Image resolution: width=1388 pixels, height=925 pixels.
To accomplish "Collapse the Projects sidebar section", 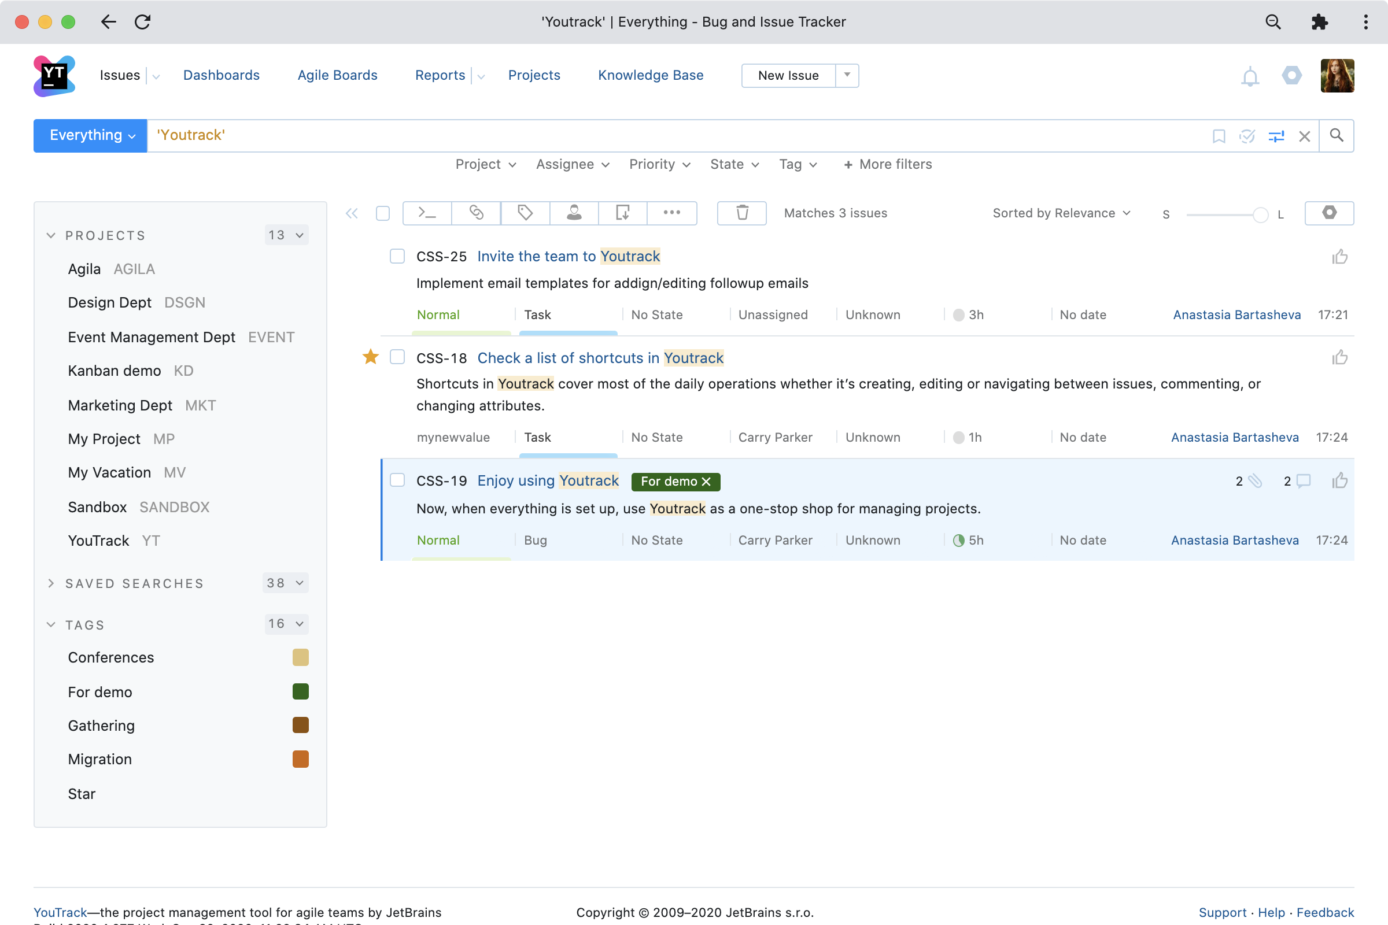I will [51, 235].
